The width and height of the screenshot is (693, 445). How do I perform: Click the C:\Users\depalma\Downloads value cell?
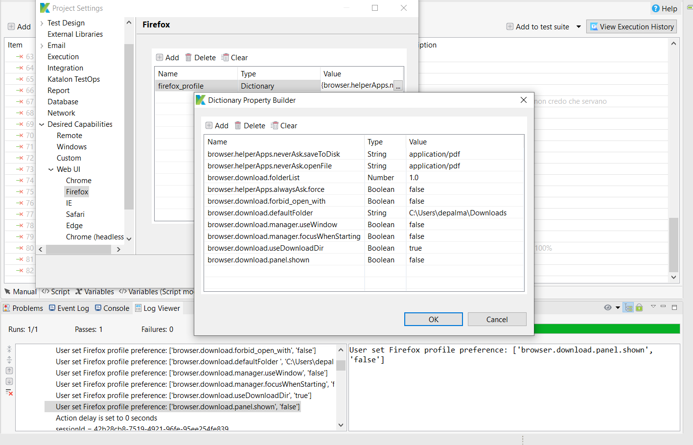pyautogui.click(x=465, y=213)
